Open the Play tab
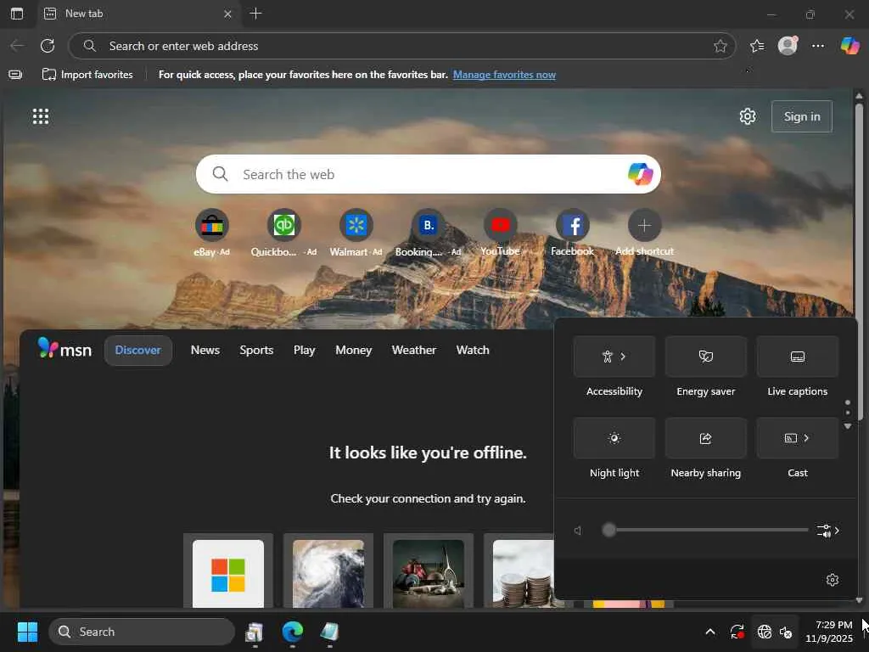The width and height of the screenshot is (869, 652). click(x=305, y=350)
